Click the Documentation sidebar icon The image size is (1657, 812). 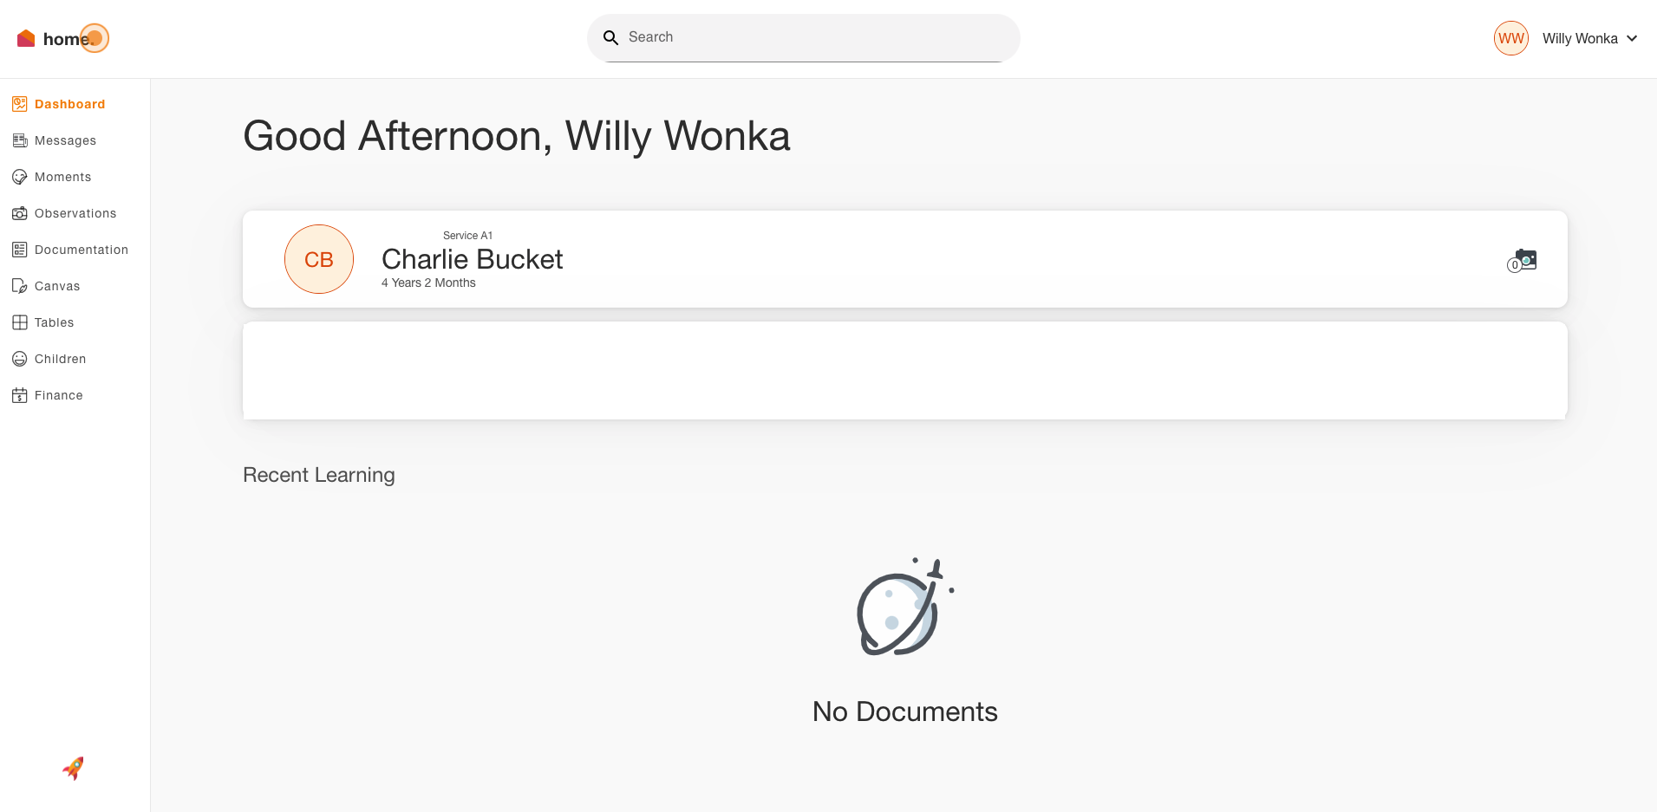click(x=20, y=250)
